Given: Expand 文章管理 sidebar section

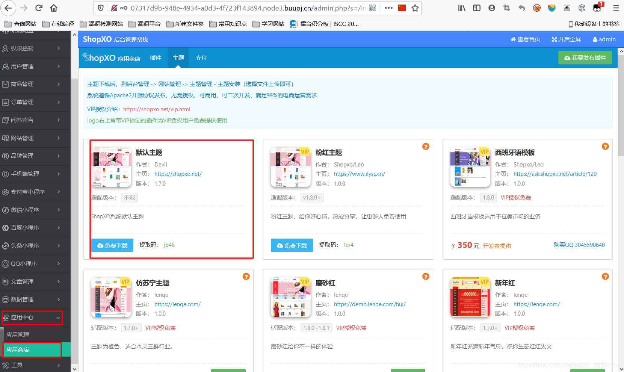Looking at the screenshot, I should [x=35, y=282].
